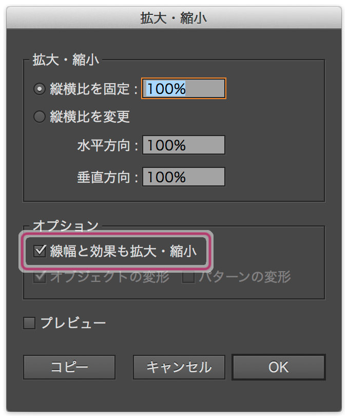
Task: Click the 水平方向 percentage field
Action: pos(184,145)
